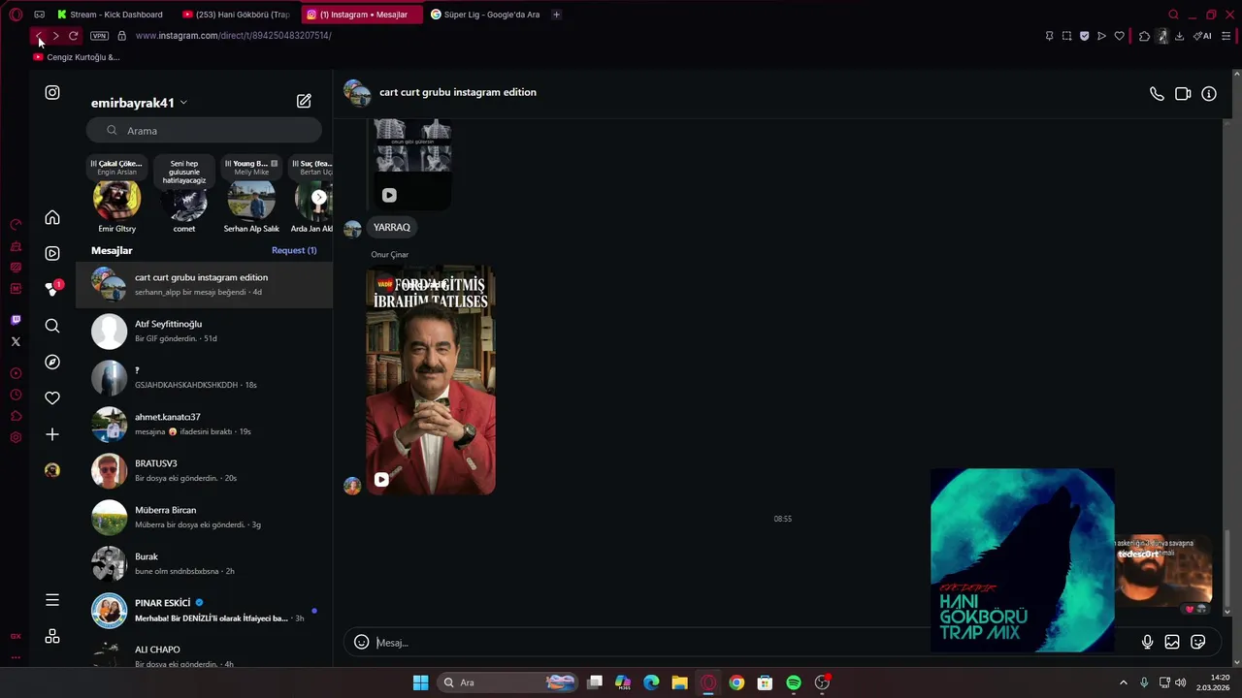The image size is (1242, 698).
Task: Open Opera GX sidebar settings gear
Action: (16, 437)
